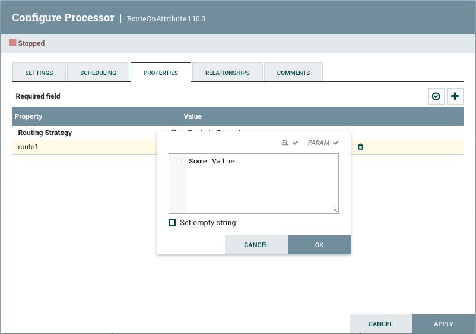
Task: Enable the Set empty string checkbox
Action: [x=173, y=222]
